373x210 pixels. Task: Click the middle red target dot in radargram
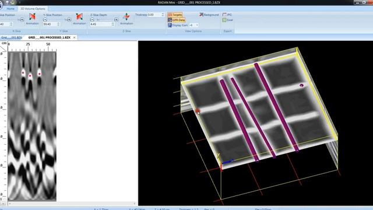pos(30,76)
